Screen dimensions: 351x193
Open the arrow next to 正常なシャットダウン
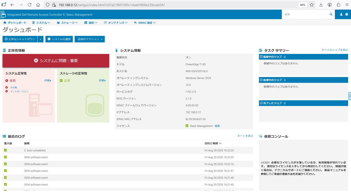point(41,39)
